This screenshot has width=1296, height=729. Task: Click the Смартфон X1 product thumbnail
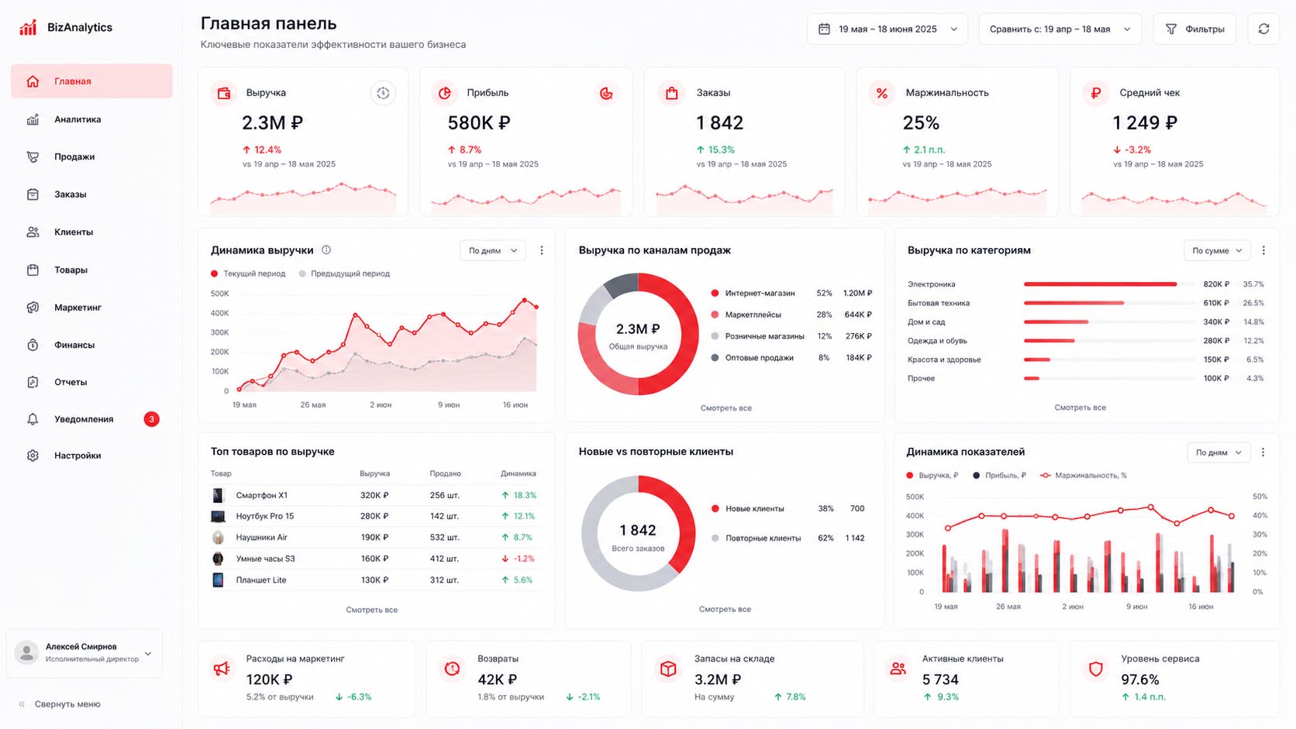click(x=218, y=496)
